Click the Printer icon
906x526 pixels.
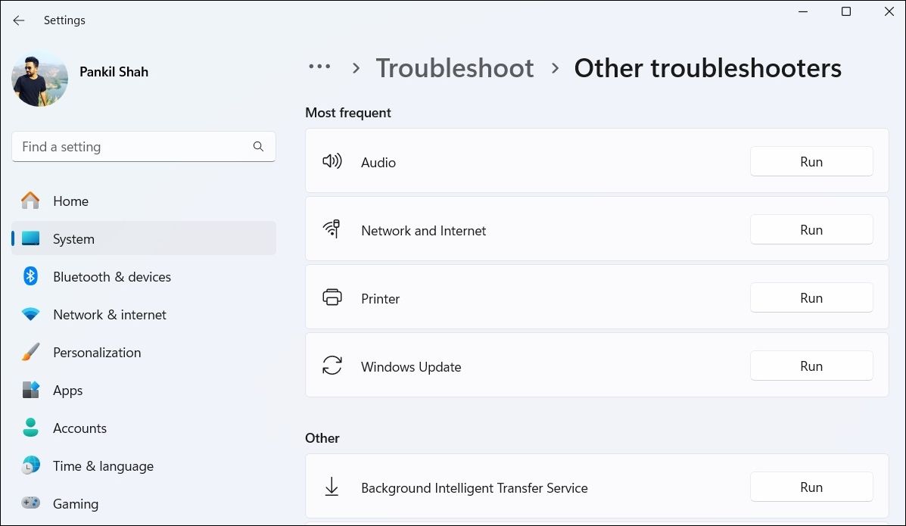click(x=332, y=297)
